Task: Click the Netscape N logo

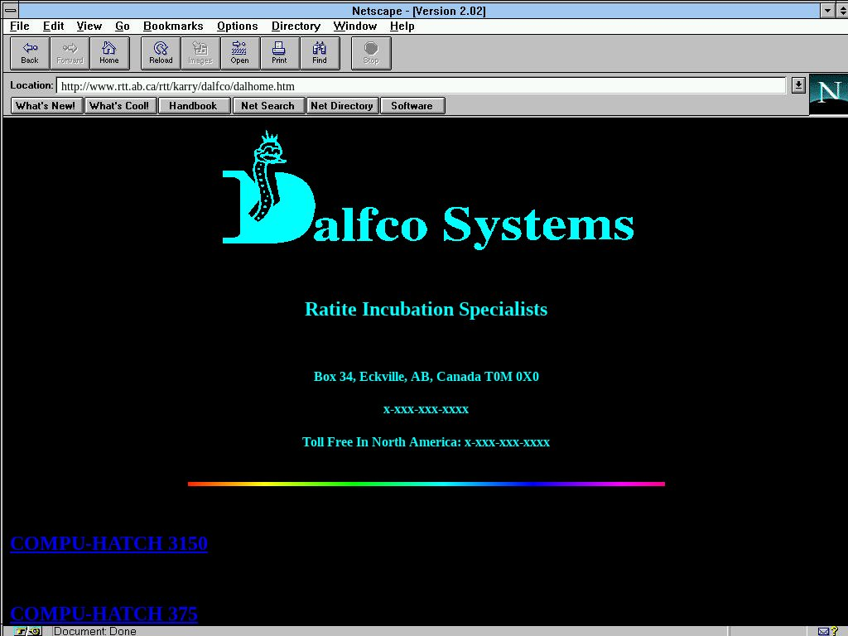Action: tap(828, 94)
